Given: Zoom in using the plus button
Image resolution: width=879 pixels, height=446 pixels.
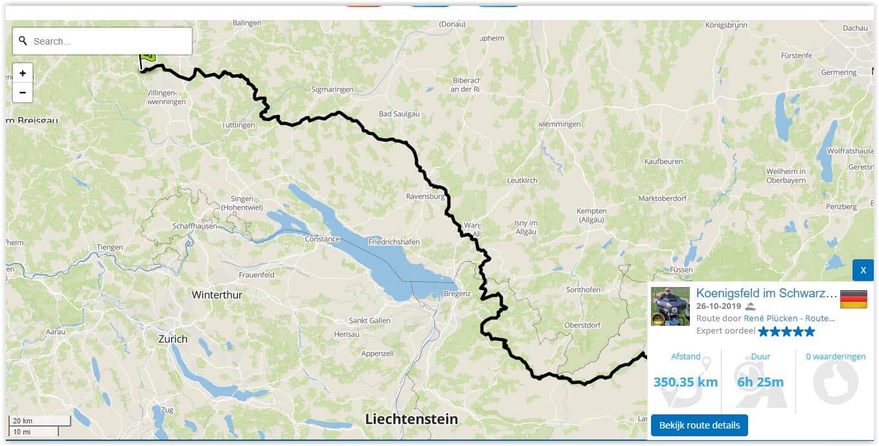Looking at the screenshot, I should click(x=22, y=73).
